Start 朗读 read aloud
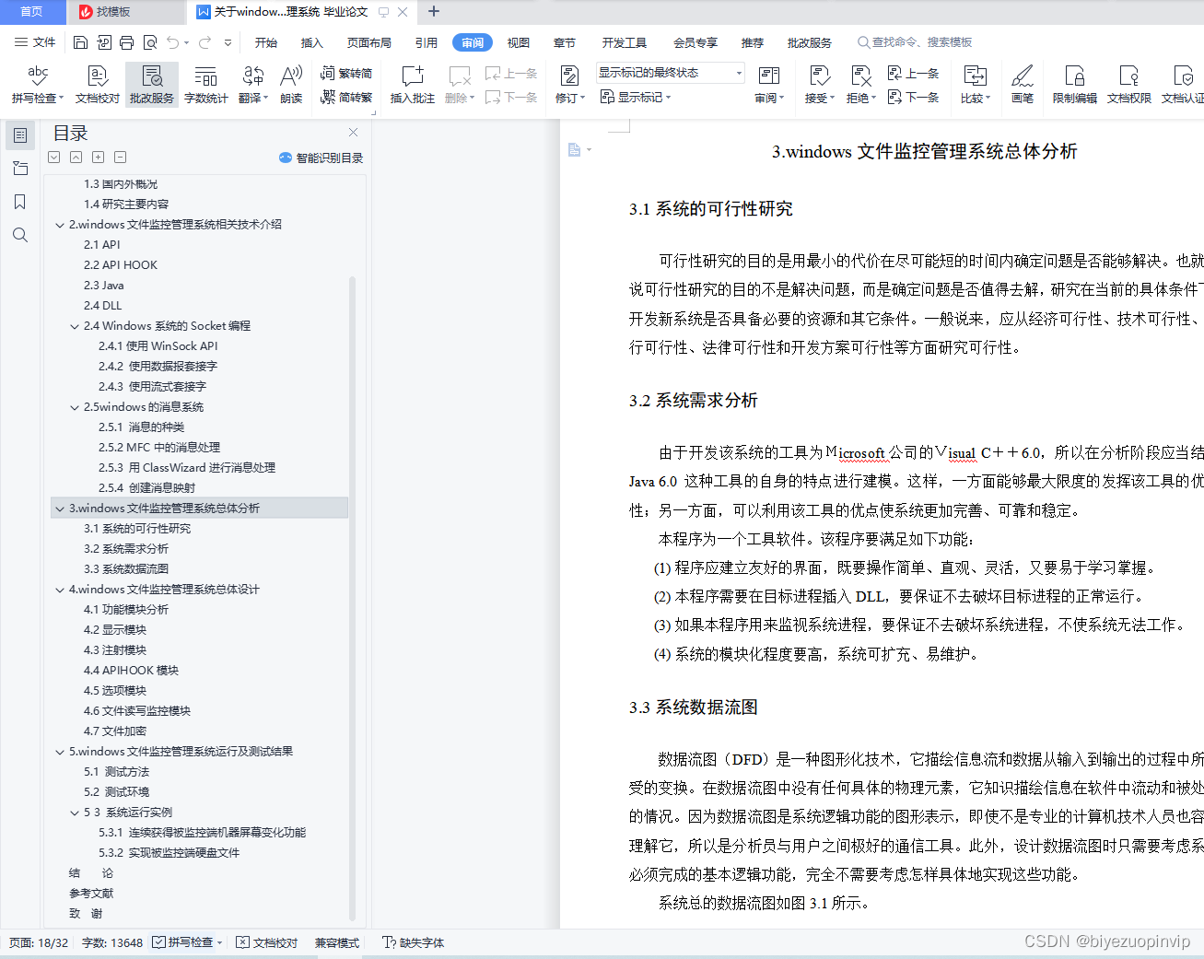 291,85
